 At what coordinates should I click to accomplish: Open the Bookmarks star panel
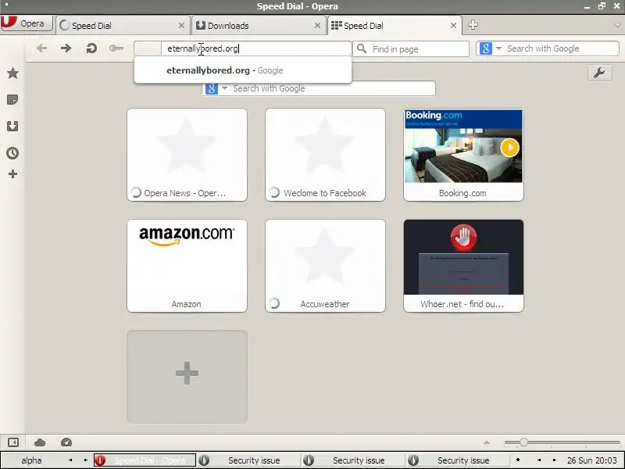pyautogui.click(x=12, y=73)
